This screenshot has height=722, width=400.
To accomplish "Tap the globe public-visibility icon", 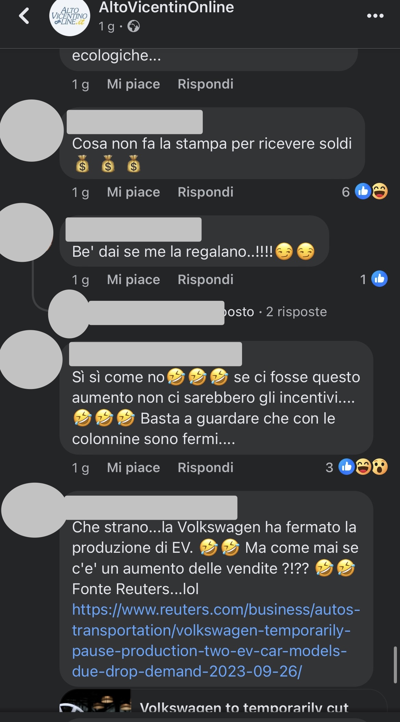I will [133, 26].
